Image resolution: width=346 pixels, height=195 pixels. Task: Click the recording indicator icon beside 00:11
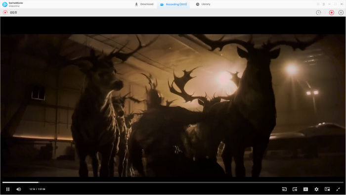pyautogui.click(x=5, y=12)
